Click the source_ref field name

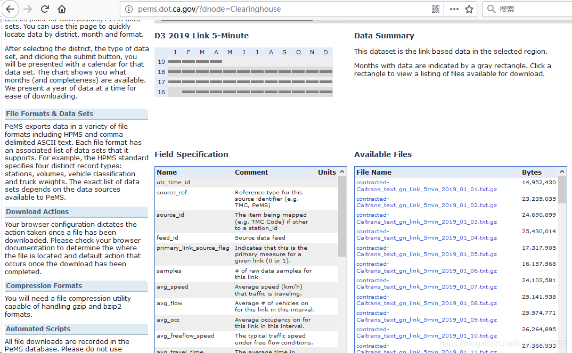pyautogui.click(x=171, y=192)
